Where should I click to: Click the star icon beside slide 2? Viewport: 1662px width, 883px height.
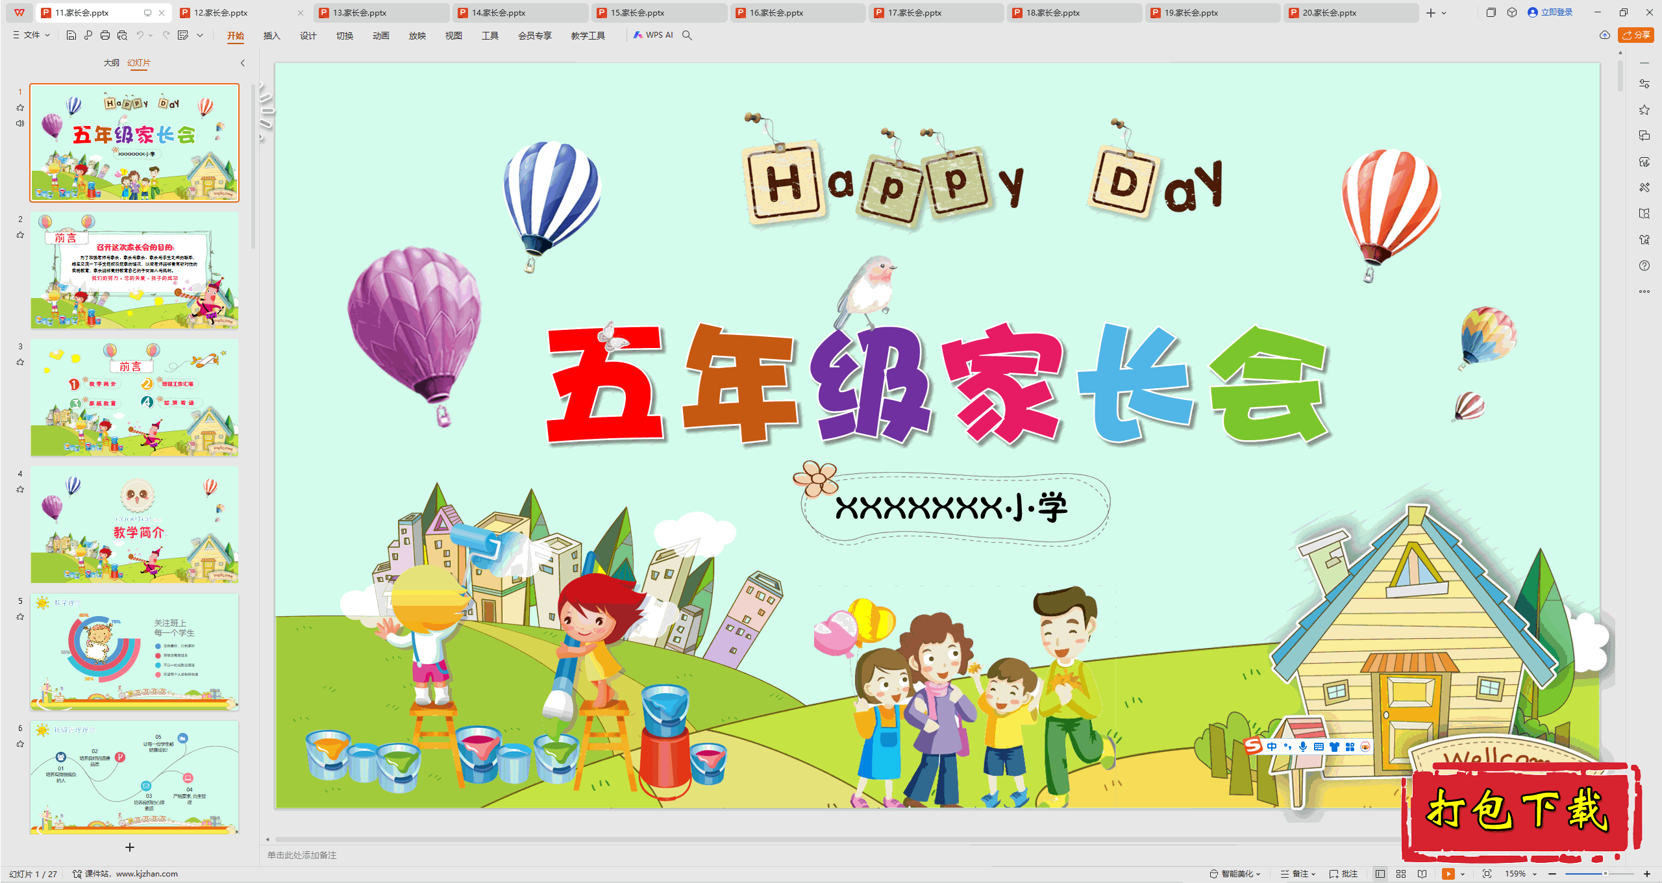click(x=20, y=235)
